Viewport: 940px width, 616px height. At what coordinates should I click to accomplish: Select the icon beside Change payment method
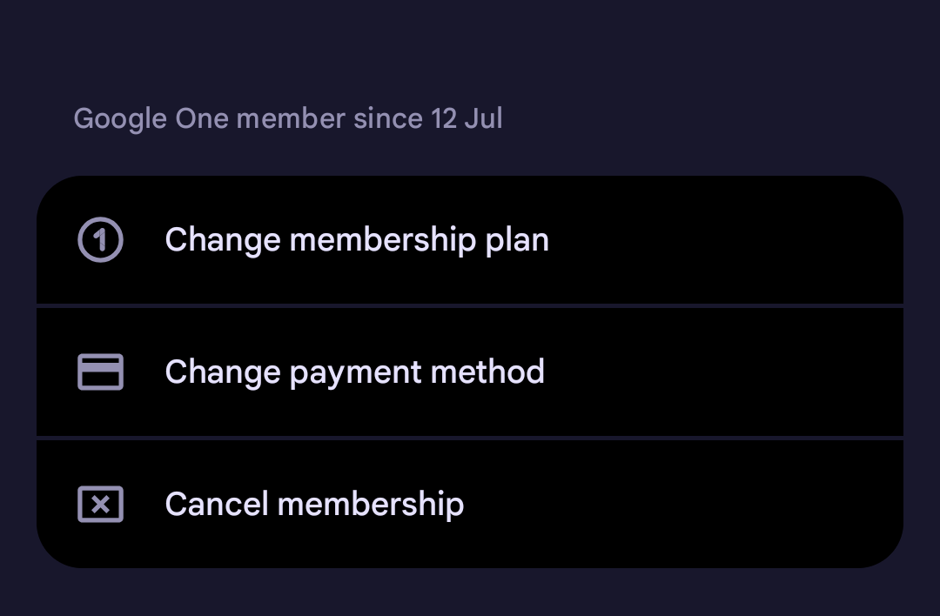(x=101, y=372)
